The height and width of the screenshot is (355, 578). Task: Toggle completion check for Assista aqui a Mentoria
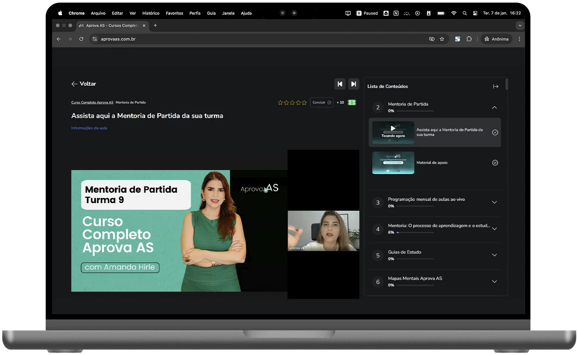click(x=495, y=133)
